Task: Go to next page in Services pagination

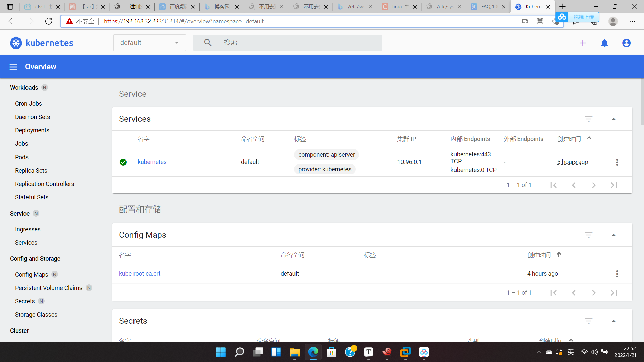Action: point(594,185)
